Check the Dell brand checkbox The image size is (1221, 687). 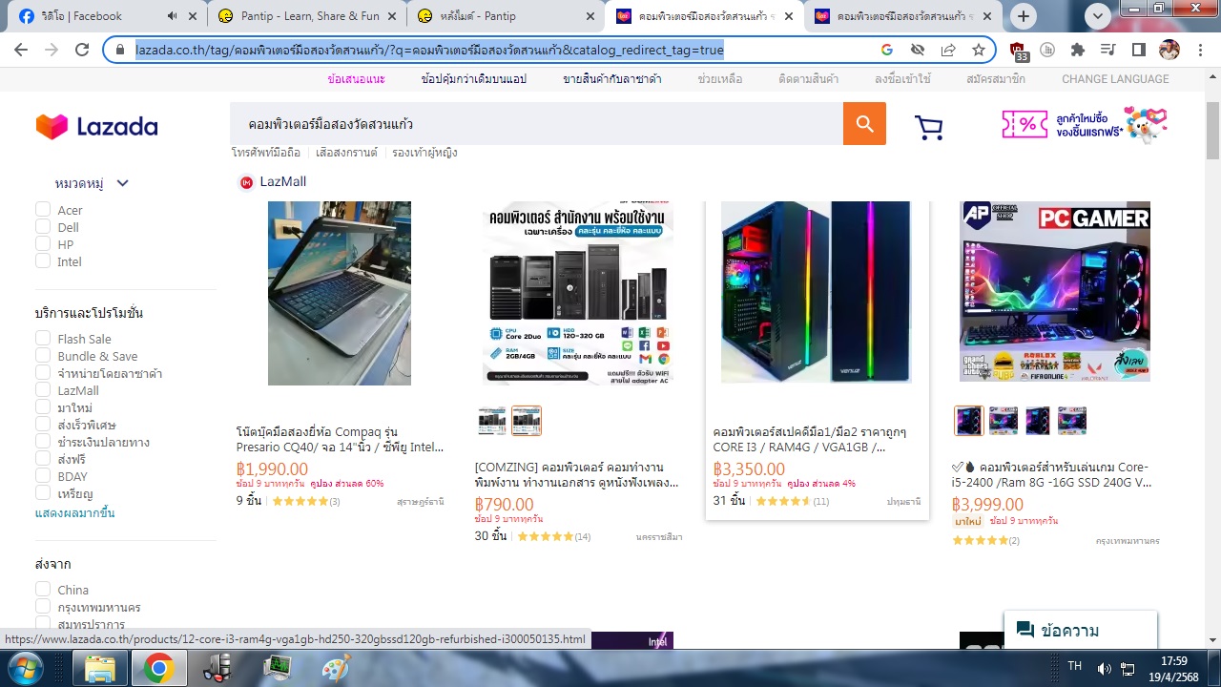tap(43, 227)
